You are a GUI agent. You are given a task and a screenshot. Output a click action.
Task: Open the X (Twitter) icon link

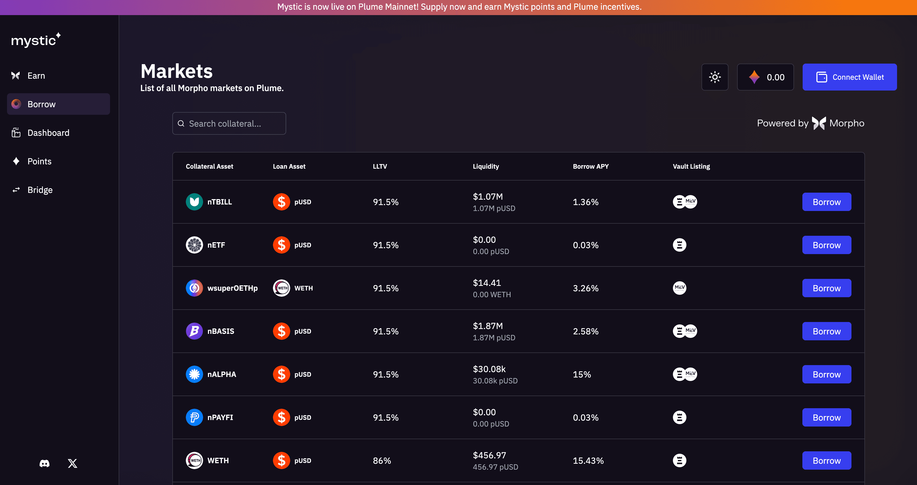(73, 463)
